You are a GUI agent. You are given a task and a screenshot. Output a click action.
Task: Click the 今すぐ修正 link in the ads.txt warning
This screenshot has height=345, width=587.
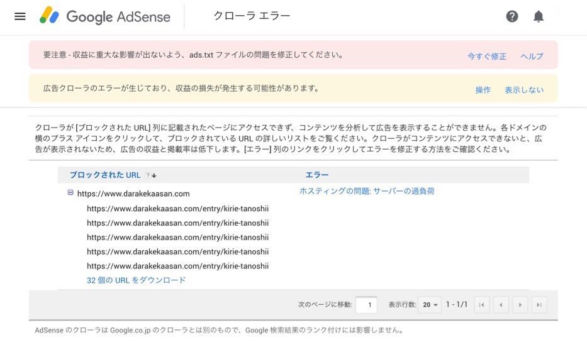487,56
